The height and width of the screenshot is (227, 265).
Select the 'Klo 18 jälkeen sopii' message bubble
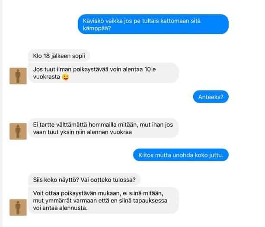pos(59,56)
